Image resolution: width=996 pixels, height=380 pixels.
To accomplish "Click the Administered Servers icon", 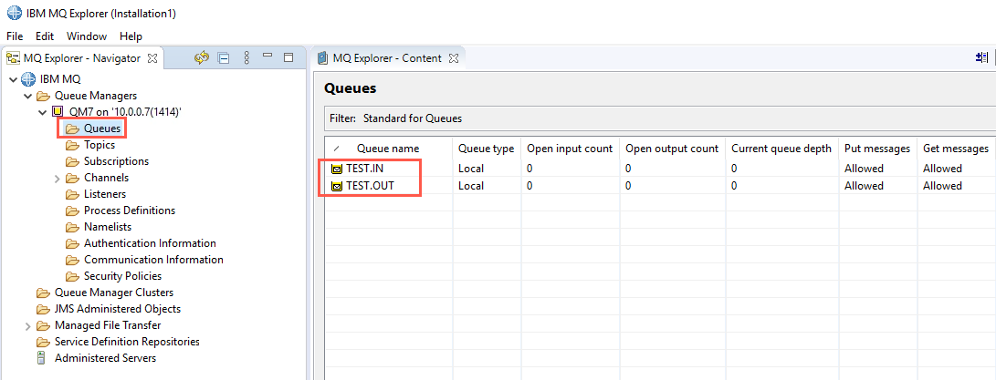I will click(x=42, y=358).
